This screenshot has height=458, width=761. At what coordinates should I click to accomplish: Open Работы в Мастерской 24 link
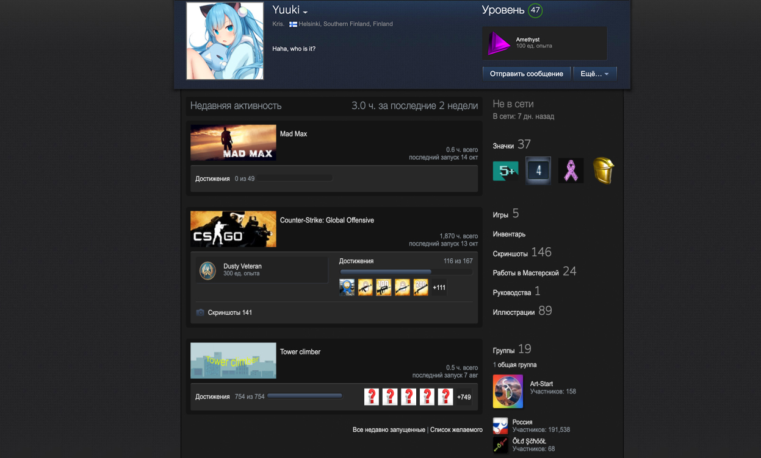coord(535,272)
